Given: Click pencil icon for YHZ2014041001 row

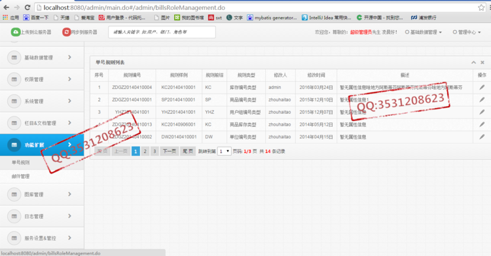Looking at the screenshot, I should coord(482,112).
